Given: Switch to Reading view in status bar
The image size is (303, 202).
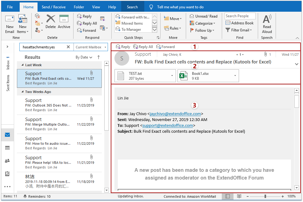Looking at the screenshot, I should tap(239, 196).
